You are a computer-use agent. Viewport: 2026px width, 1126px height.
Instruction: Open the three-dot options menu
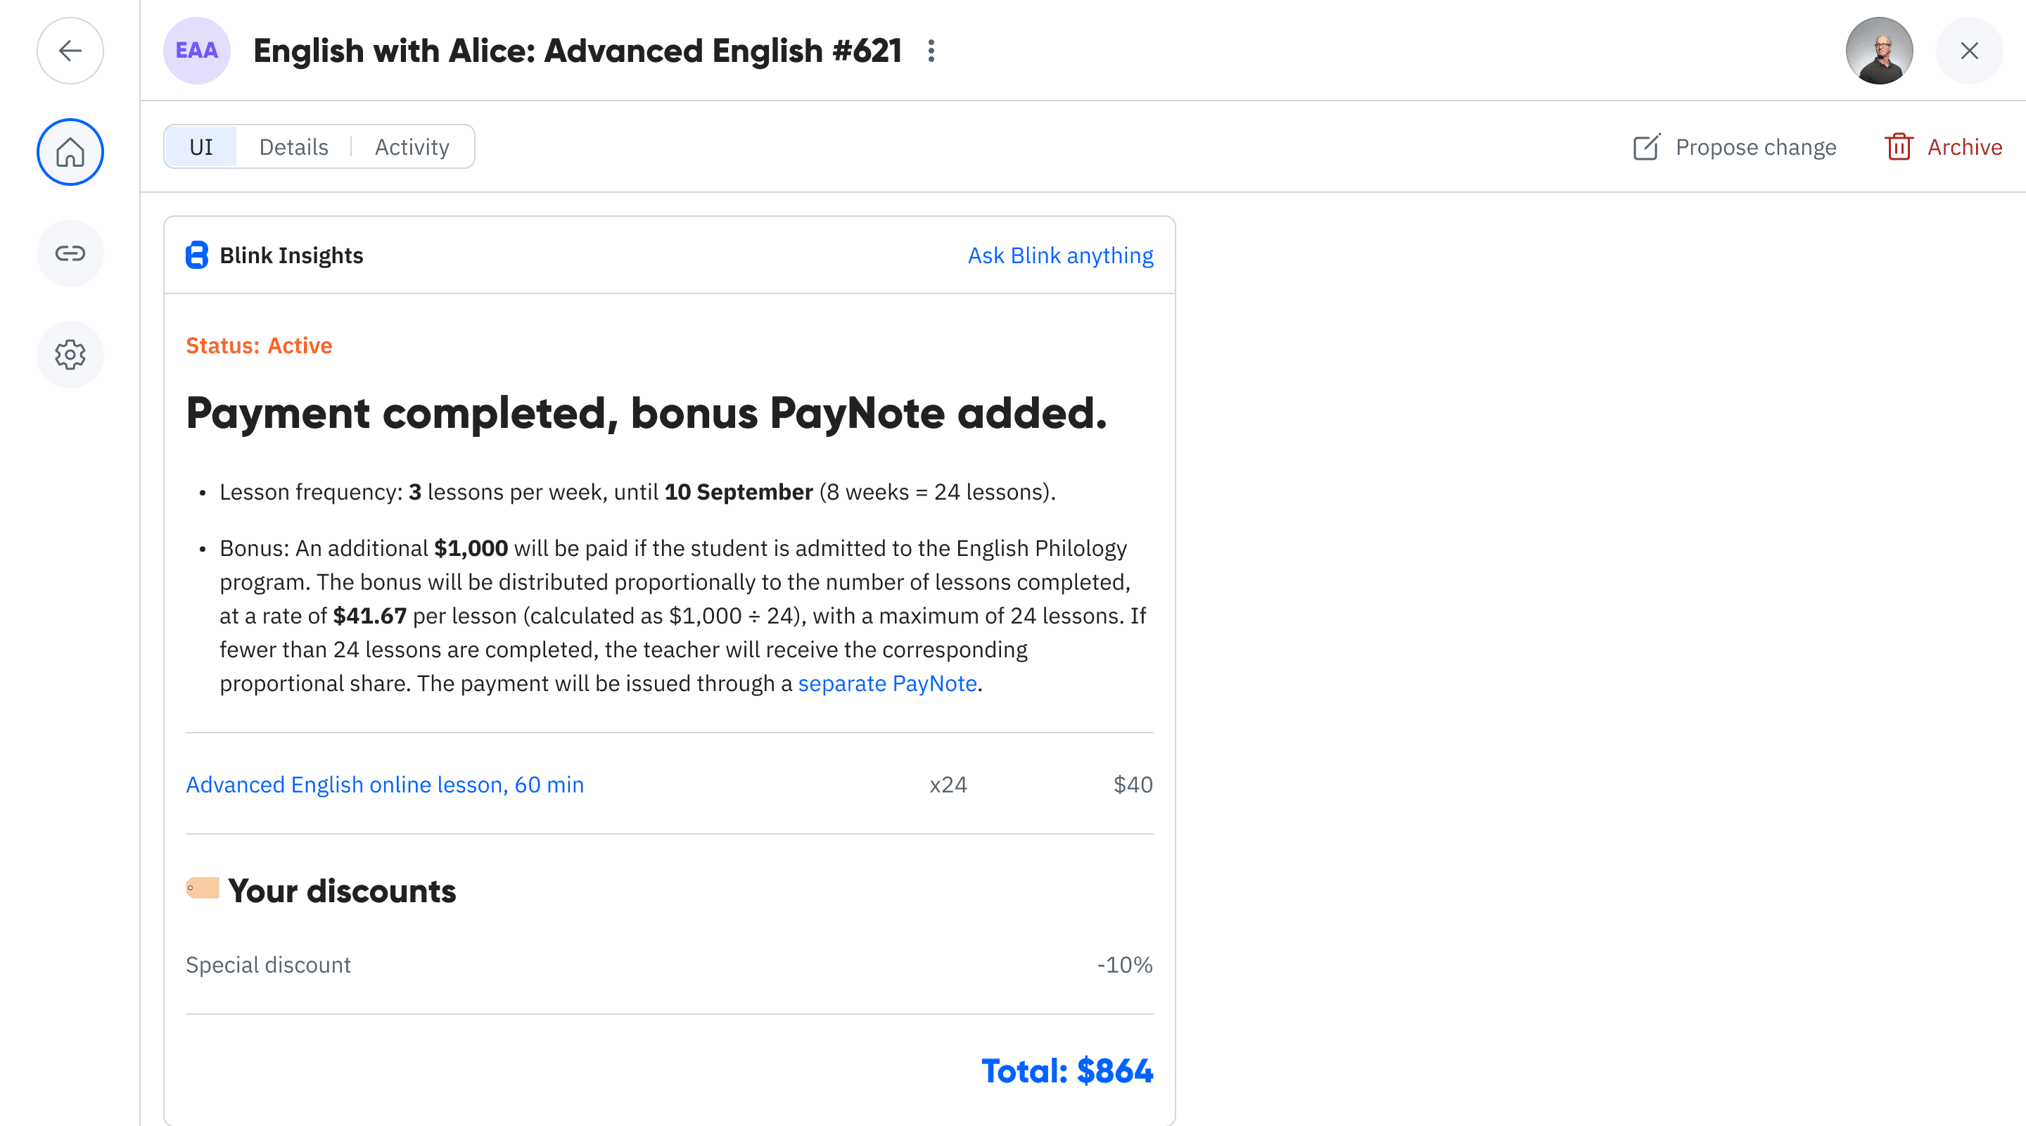click(x=931, y=51)
